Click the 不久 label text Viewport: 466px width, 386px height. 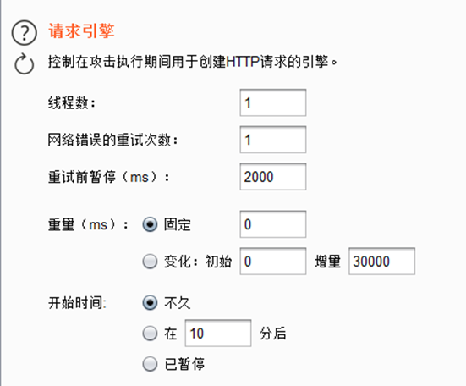(178, 303)
